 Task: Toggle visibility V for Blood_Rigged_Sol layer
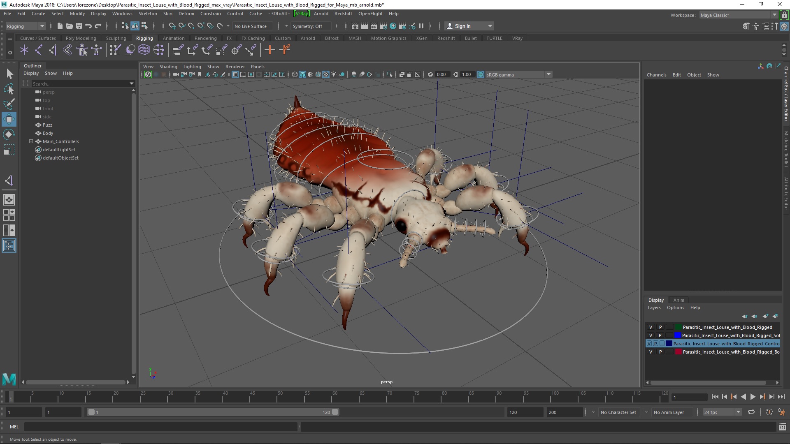[x=651, y=335]
